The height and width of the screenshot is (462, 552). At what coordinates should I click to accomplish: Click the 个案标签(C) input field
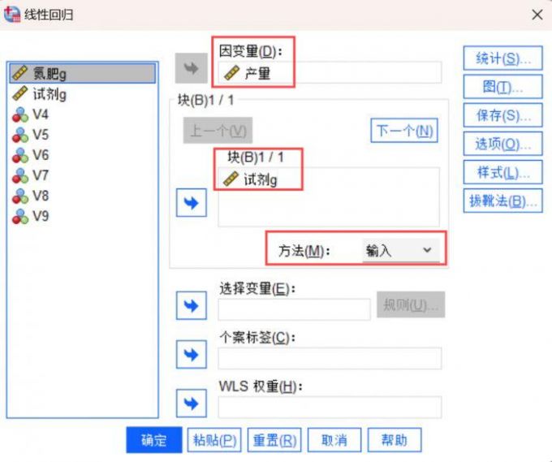point(330,358)
